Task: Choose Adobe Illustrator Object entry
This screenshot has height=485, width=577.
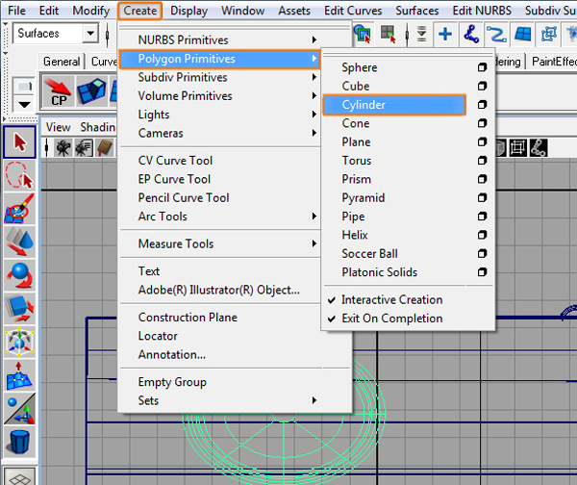Action: 218,290
